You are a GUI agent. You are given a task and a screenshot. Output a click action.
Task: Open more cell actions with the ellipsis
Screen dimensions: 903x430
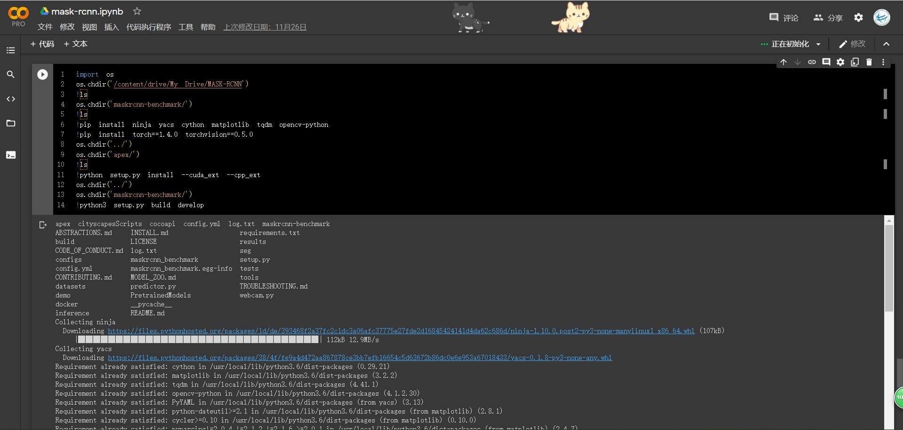click(883, 62)
